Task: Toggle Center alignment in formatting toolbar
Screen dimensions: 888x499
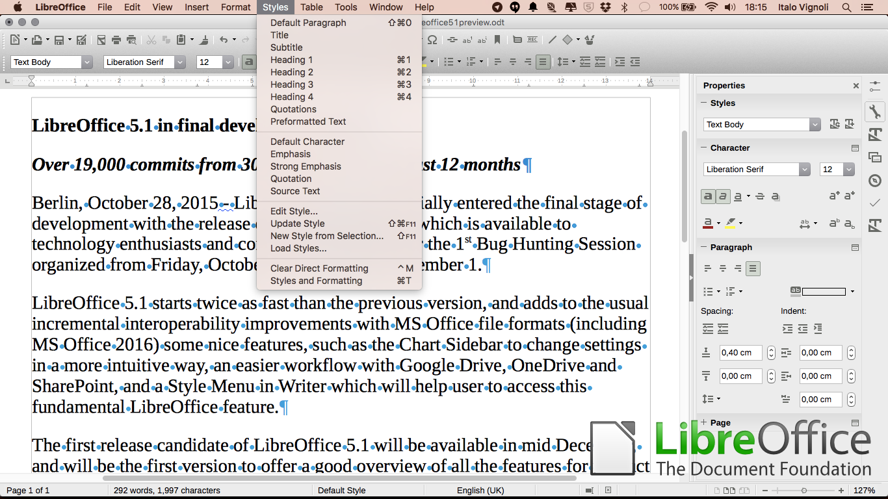Action: pyautogui.click(x=512, y=62)
